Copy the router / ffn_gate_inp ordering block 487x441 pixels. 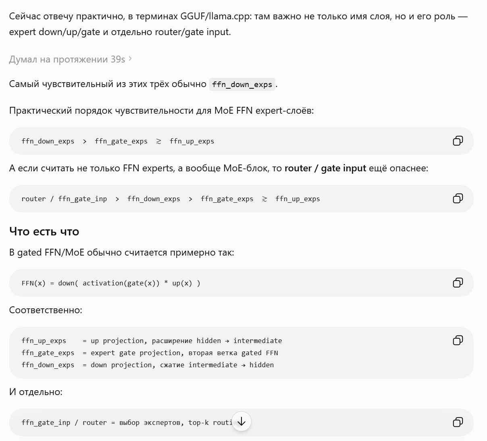(x=458, y=198)
